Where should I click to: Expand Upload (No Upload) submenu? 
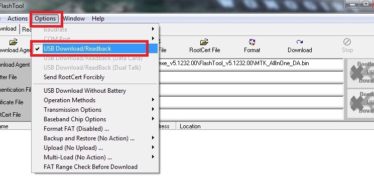pyautogui.click(x=94, y=148)
